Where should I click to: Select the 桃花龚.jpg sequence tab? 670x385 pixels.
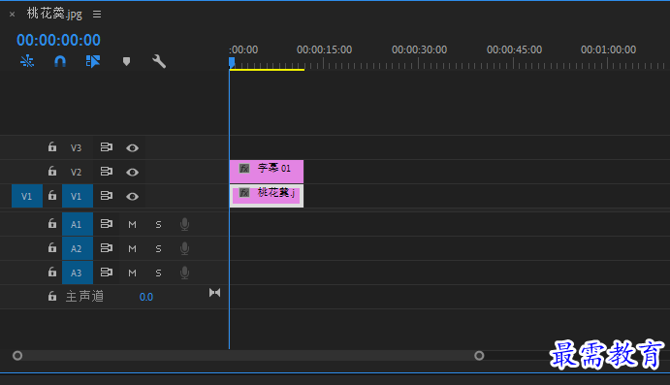[54, 14]
